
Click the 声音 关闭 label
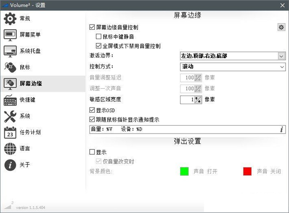tap(269, 172)
